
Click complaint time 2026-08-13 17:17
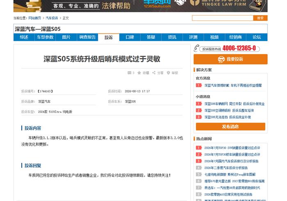tap(137, 91)
